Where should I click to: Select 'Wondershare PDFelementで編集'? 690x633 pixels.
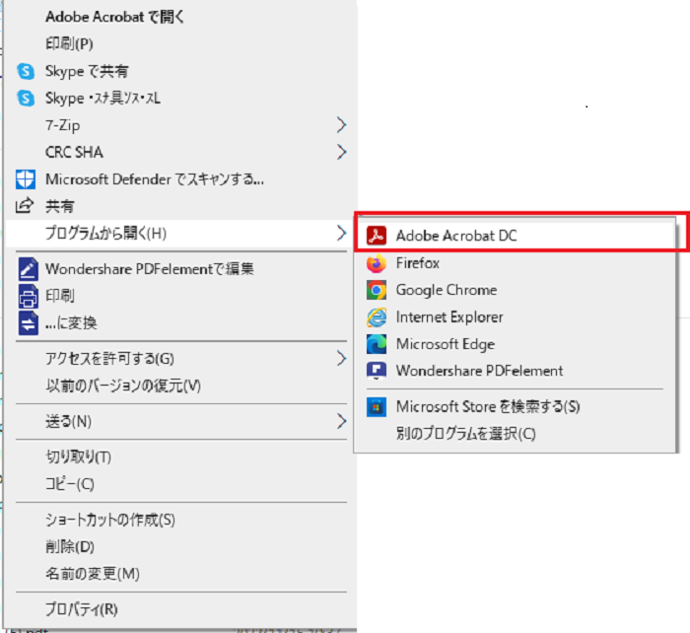[150, 269]
